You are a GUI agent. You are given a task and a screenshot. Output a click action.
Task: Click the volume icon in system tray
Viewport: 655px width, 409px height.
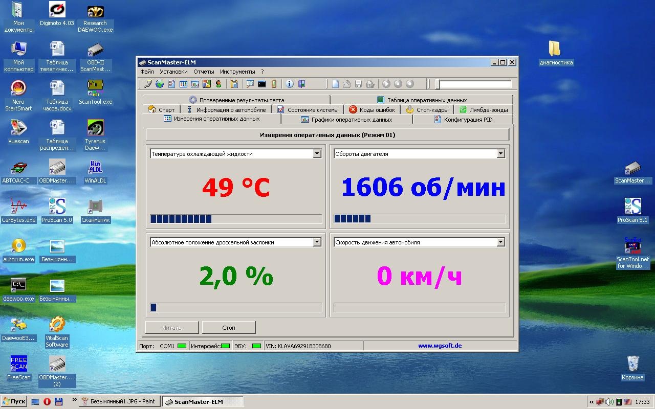[609, 402]
